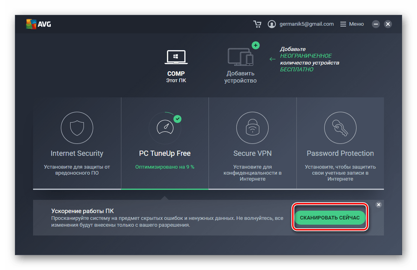Select the COMP laptop icon
This screenshot has width=417, height=270.
(176, 57)
